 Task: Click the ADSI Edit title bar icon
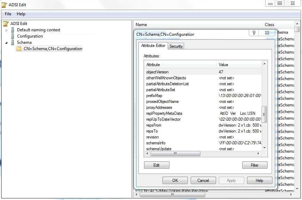pyautogui.click(x=4, y=5)
